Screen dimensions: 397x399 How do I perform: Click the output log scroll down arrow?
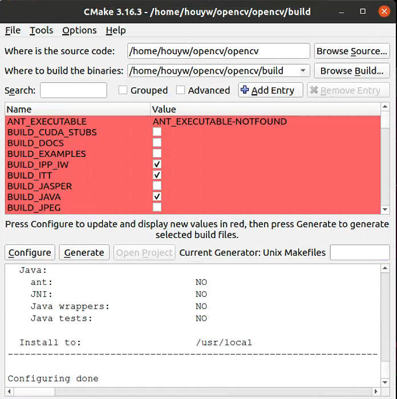385,382
